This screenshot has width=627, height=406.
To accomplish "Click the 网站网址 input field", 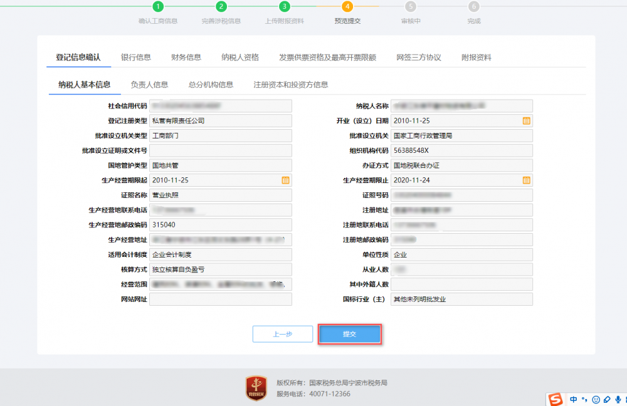I will pos(221,299).
